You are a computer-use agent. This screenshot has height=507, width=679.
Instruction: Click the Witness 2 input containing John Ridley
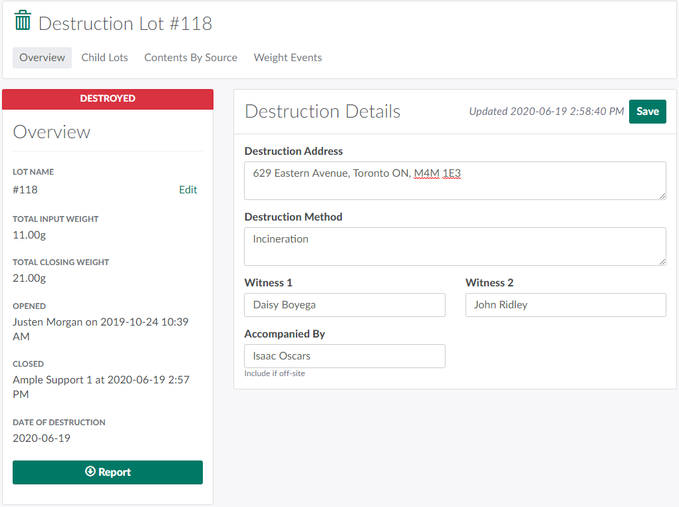point(565,305)
